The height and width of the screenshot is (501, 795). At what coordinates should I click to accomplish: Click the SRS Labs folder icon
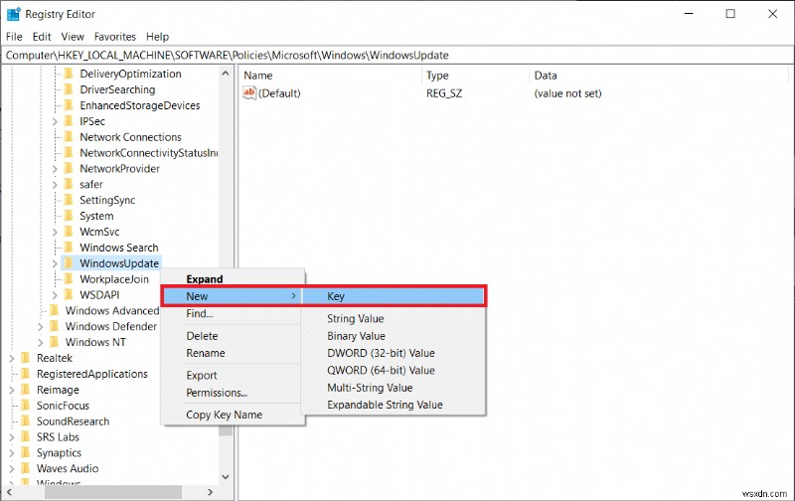(x=26, y=436)
